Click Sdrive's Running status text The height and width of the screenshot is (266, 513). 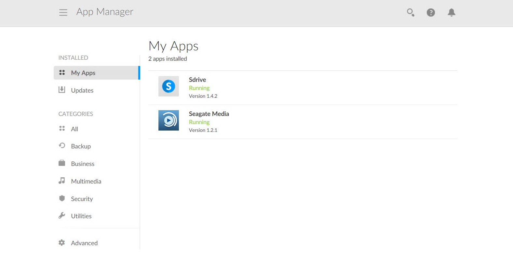tap(199, 88)
